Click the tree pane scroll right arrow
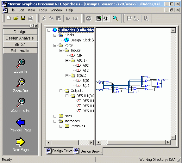182x163 pixels. coord(91,142)
